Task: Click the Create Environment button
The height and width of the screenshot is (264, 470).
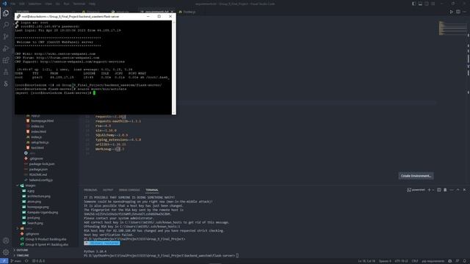Action: [416, 176]
